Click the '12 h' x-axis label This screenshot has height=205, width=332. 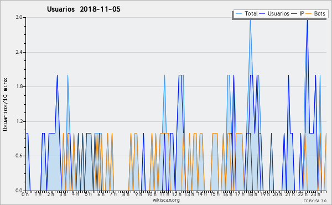[x=177, y=194]
